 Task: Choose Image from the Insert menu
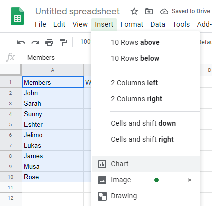tap(146, 180)
